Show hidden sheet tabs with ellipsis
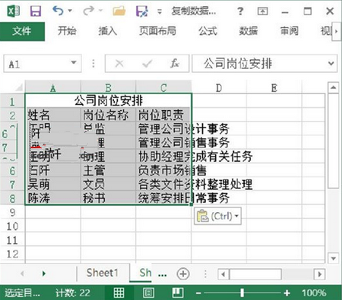 [x=162, y=274]
